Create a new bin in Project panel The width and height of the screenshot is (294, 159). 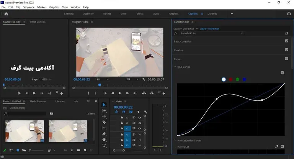point(78,150)
